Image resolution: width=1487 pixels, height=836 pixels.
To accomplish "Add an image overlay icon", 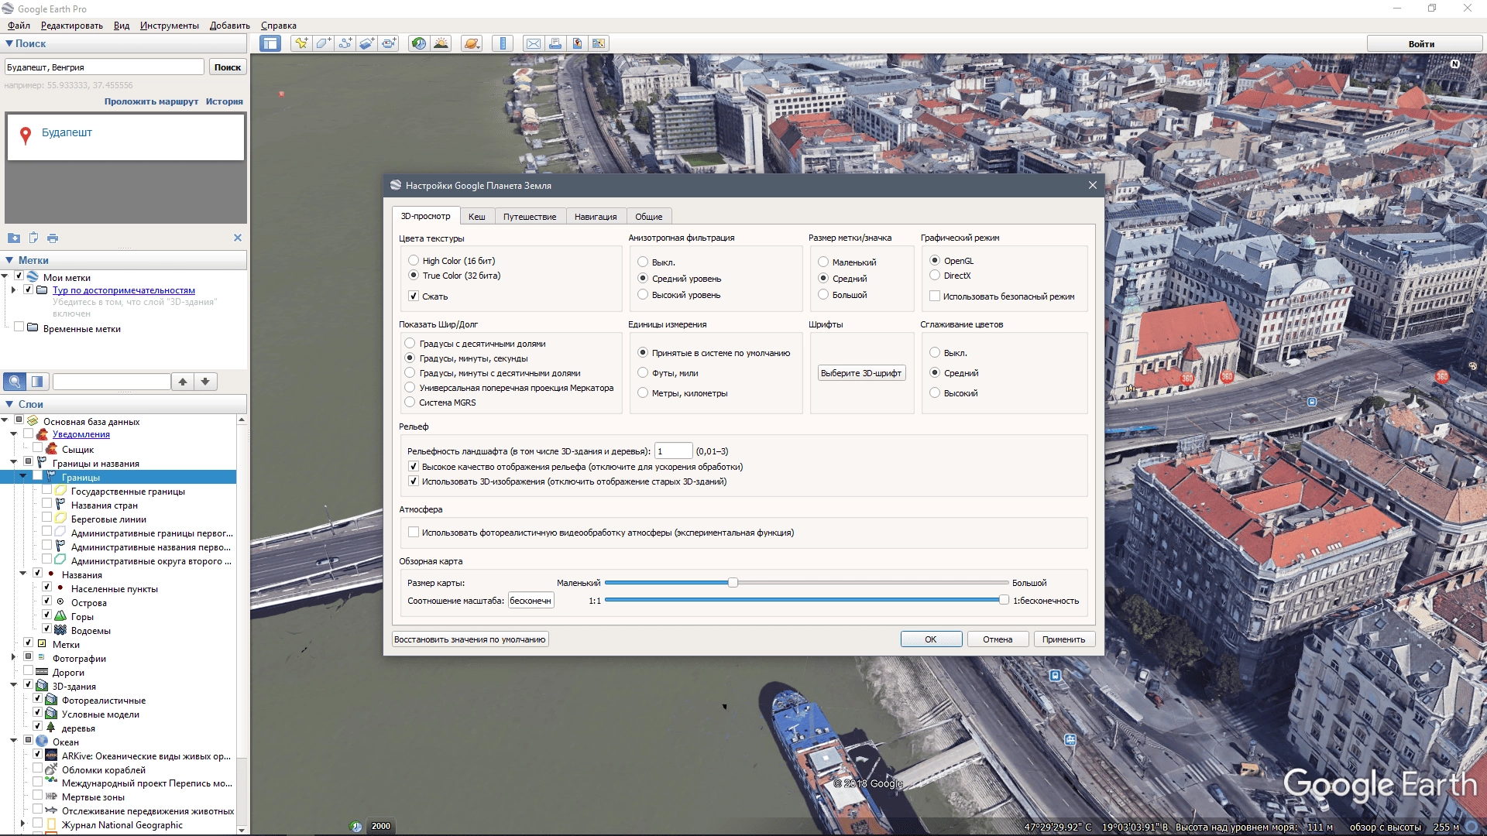I will coord(366,43).
